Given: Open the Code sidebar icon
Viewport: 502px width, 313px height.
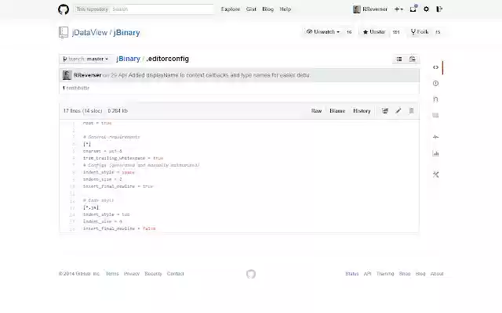Looking at the screenshot, I should coord(436,67).
